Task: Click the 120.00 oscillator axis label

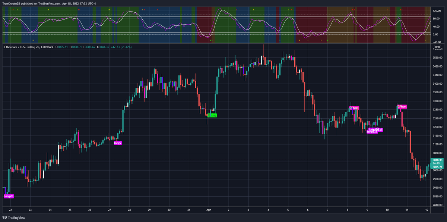Action: [x=437, y=10]
